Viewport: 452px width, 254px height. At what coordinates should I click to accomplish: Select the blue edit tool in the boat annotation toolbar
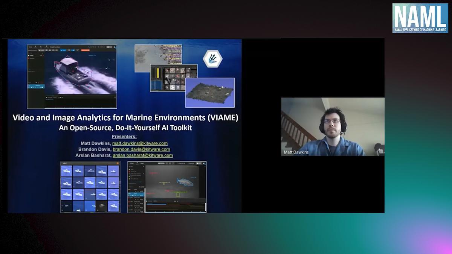tap(62, 50)
